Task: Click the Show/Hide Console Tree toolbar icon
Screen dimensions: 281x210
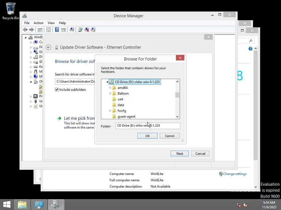Action: coord(40,30)
